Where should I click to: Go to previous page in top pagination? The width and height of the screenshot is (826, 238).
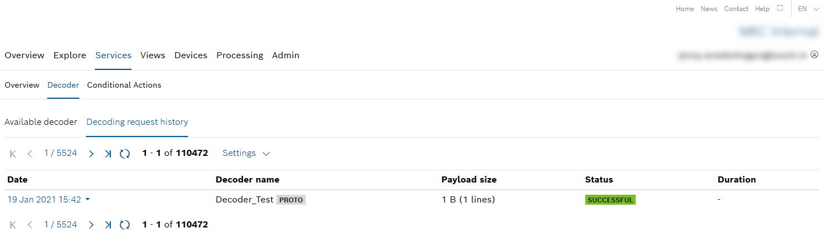tap(30, 154)
